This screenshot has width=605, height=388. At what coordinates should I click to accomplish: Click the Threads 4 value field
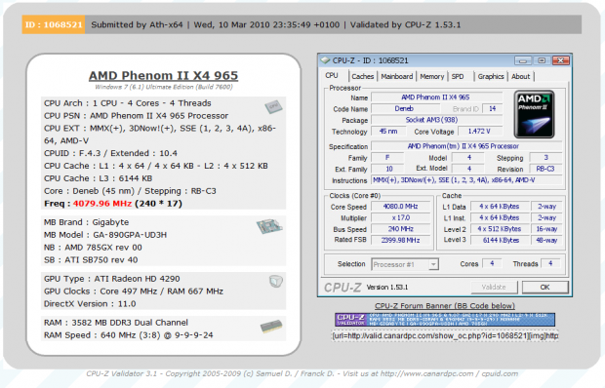551,263
